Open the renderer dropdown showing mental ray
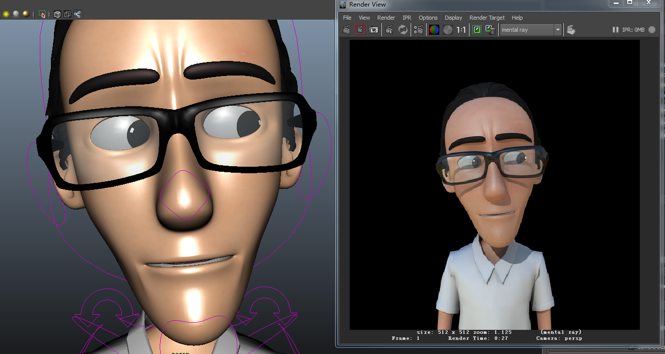665x354 pixels. 530,30
